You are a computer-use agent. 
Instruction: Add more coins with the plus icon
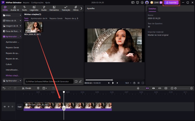pos(161,3)
